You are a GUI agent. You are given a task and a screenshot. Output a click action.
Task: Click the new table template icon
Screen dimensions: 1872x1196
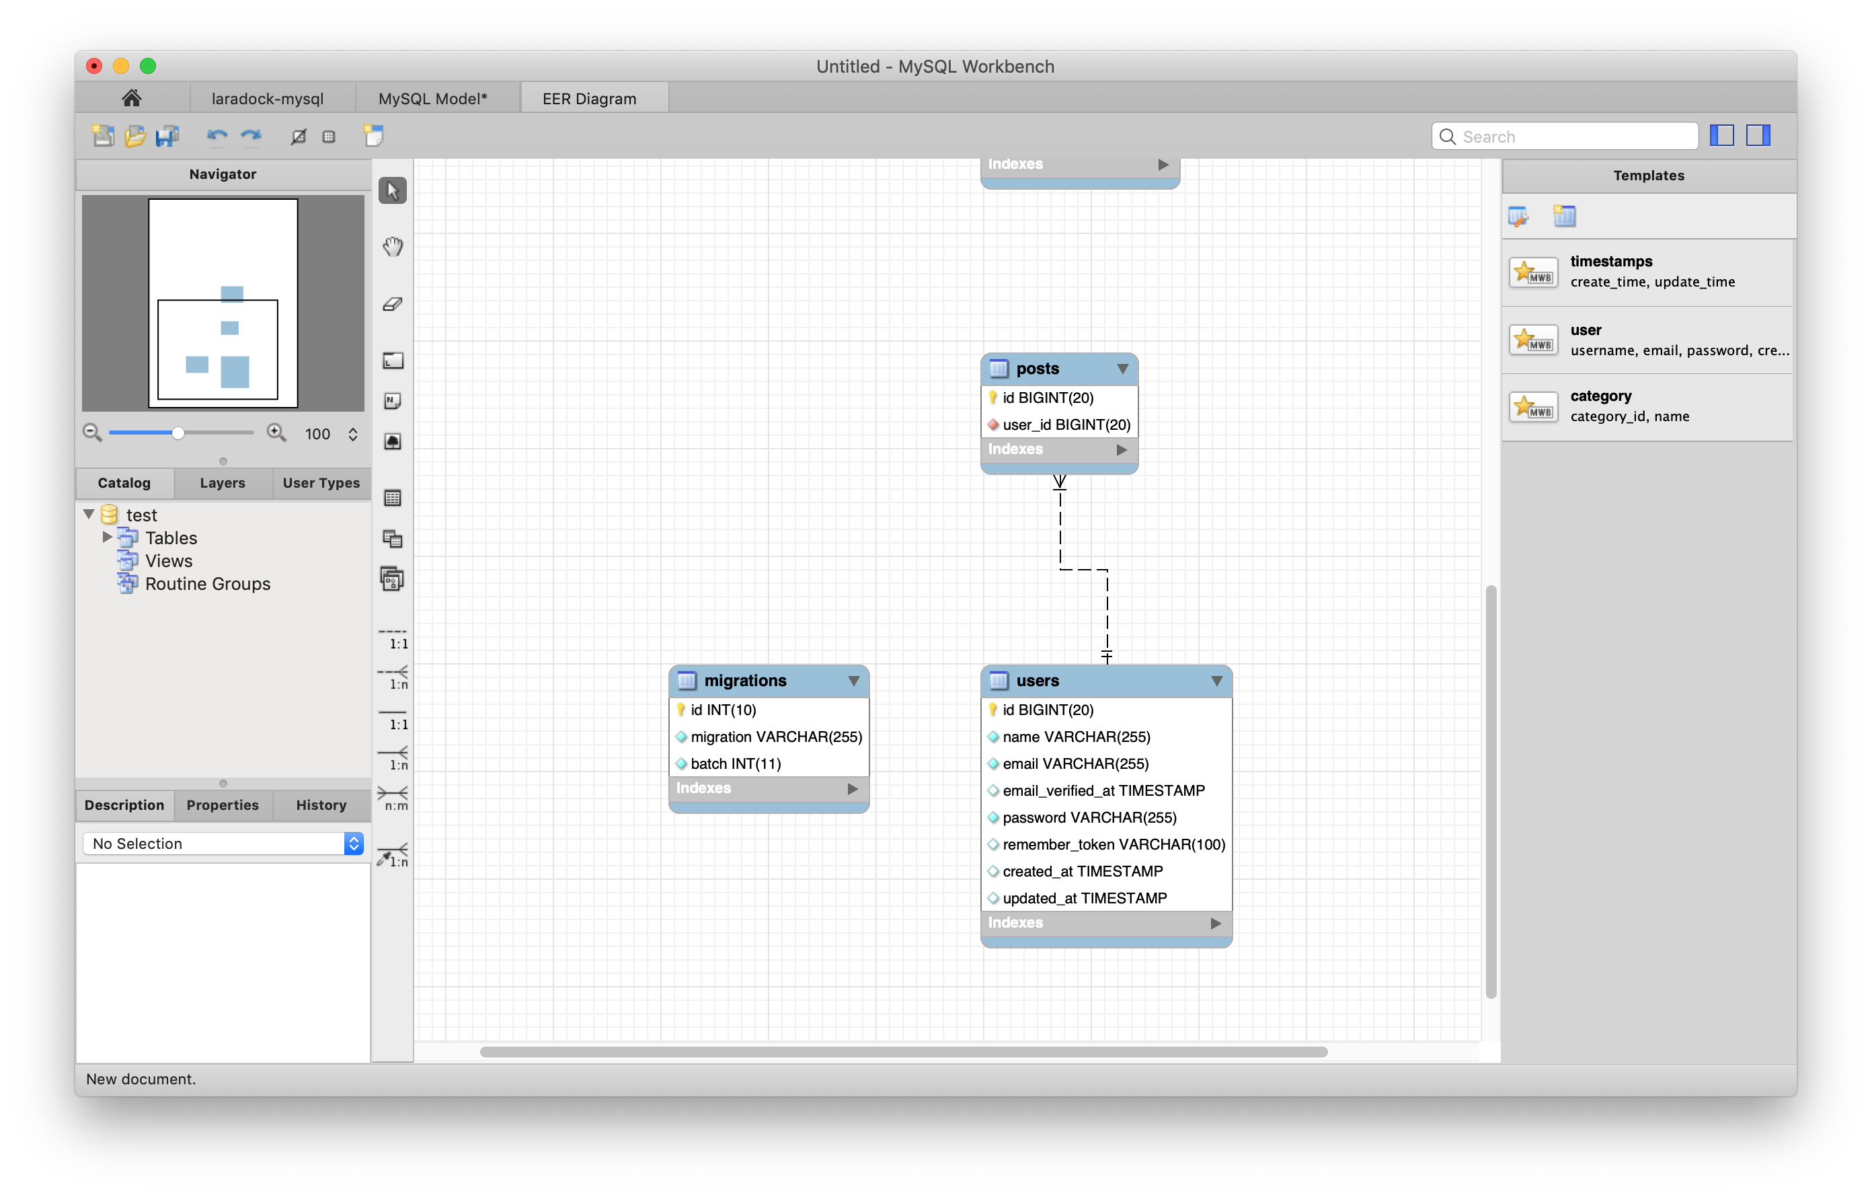click(x=1564, y=216)
